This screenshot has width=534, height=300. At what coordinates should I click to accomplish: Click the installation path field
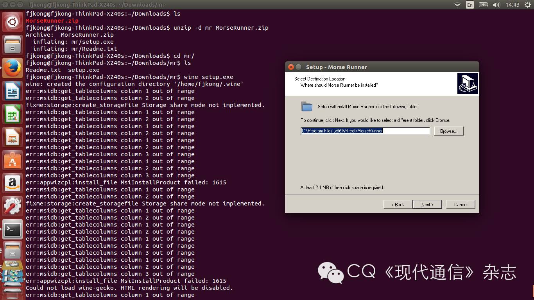365,131
